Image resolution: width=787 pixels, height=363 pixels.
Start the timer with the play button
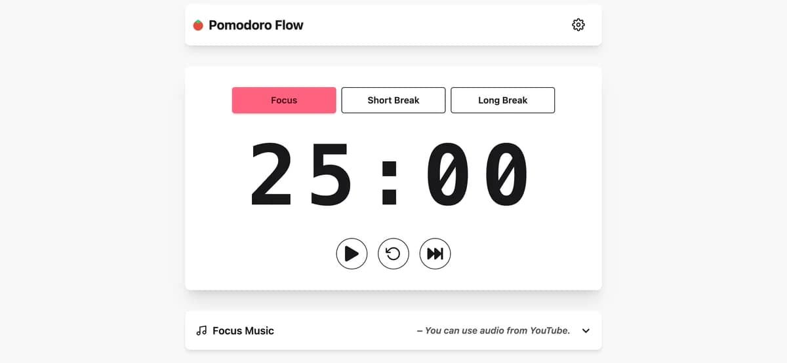click(352, 254)
